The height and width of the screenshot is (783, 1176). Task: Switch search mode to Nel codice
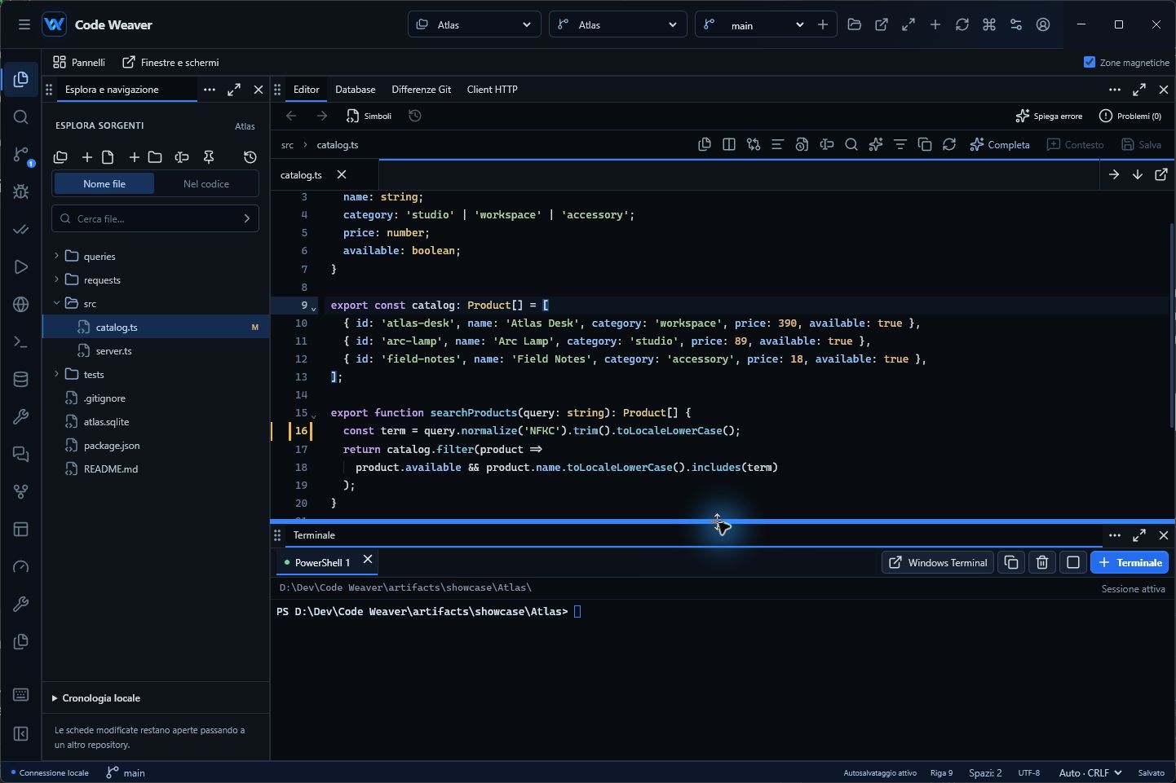(x=206, y=184)
